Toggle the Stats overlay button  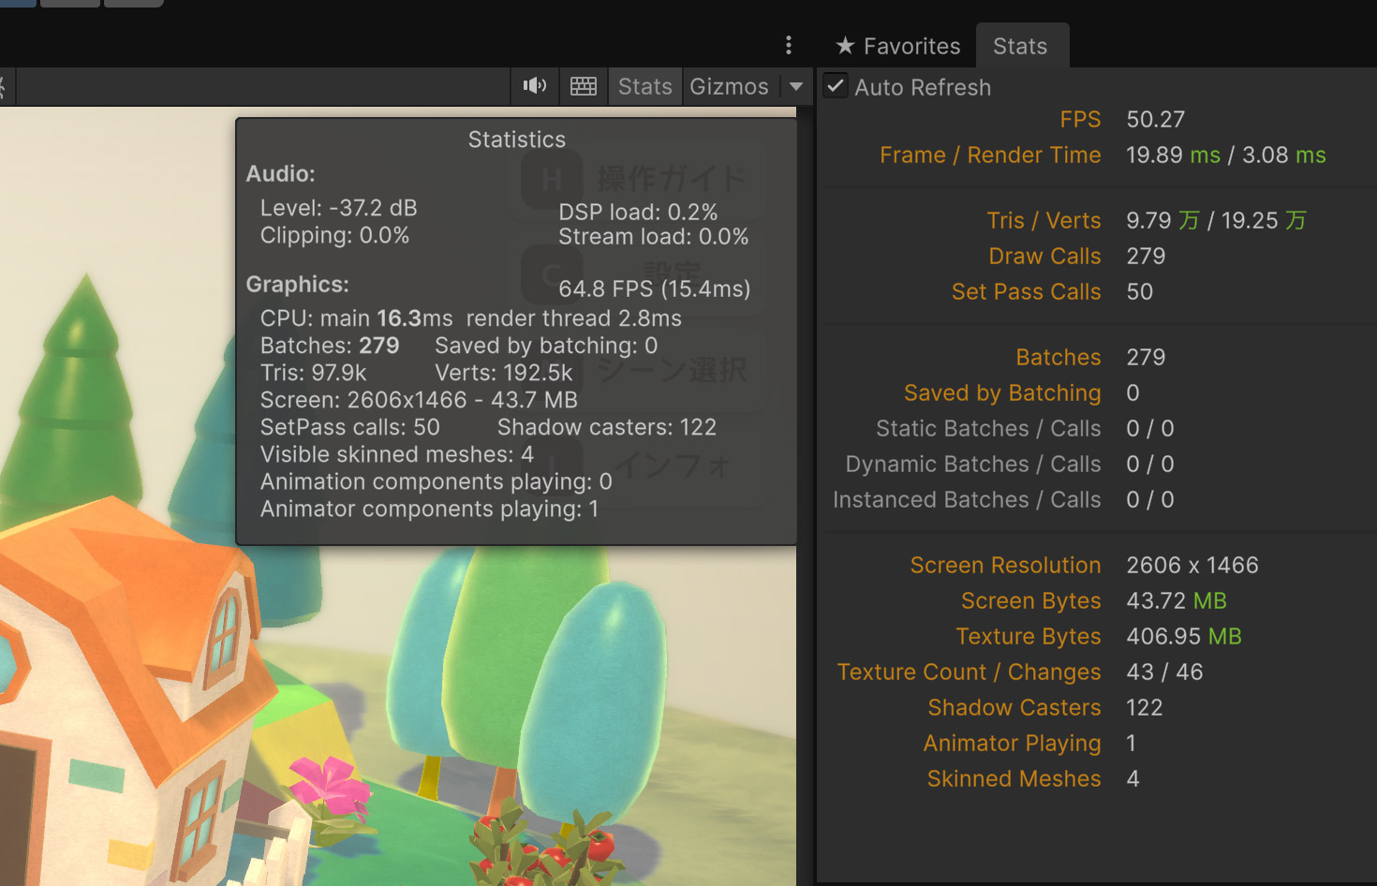click(x=644, y=86)
